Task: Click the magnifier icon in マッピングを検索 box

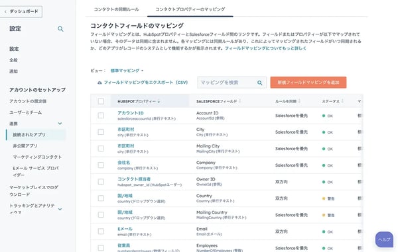Action: click(x=259, y=83)
